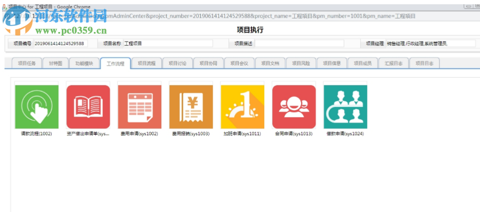Open the 合同申请(sys1013) people icon

tap(294, 107)
